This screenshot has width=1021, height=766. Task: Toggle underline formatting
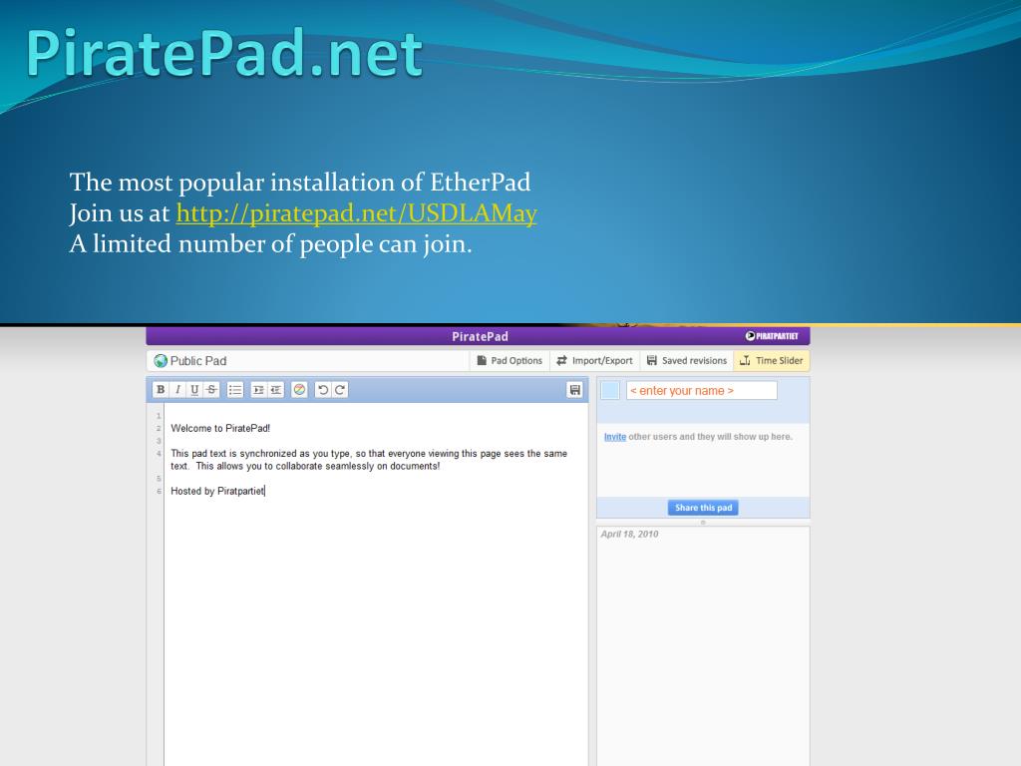(194, 390)
